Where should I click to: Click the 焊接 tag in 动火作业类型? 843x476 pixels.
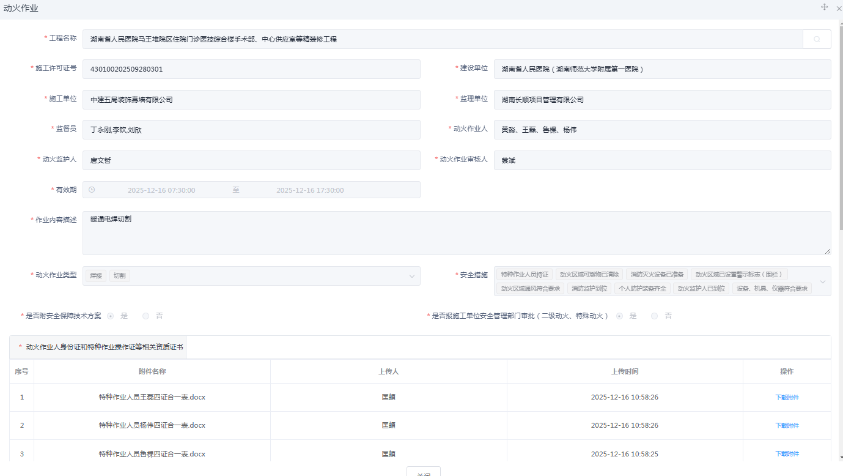96,276
